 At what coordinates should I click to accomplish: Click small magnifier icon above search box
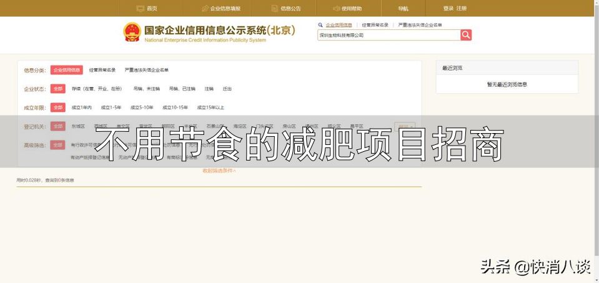pyautogui.click(x=320, y=25)
